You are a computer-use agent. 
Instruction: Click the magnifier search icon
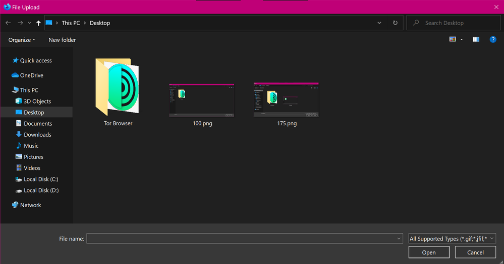click(x=416, y=23)
